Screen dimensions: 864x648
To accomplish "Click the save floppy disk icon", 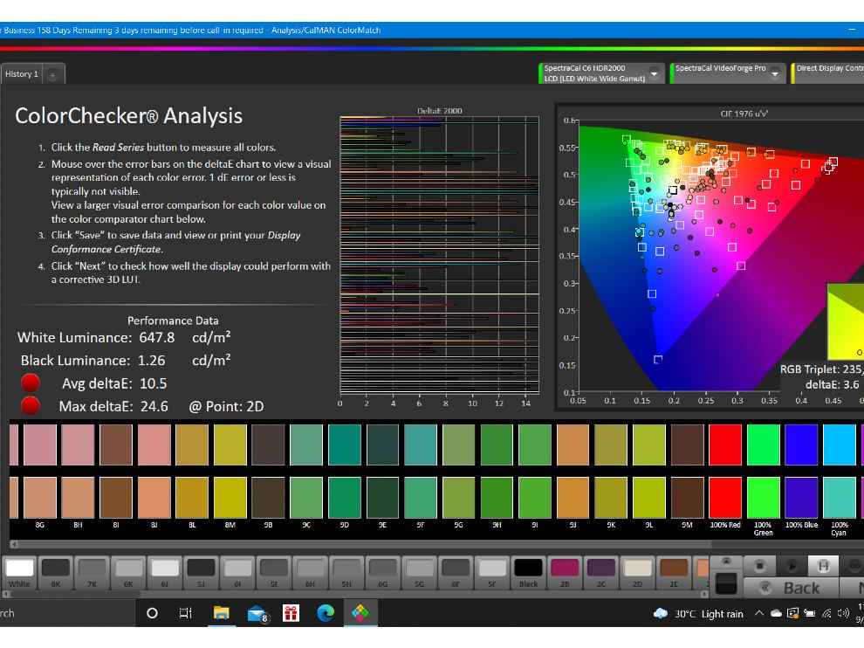I will [823, 566].
